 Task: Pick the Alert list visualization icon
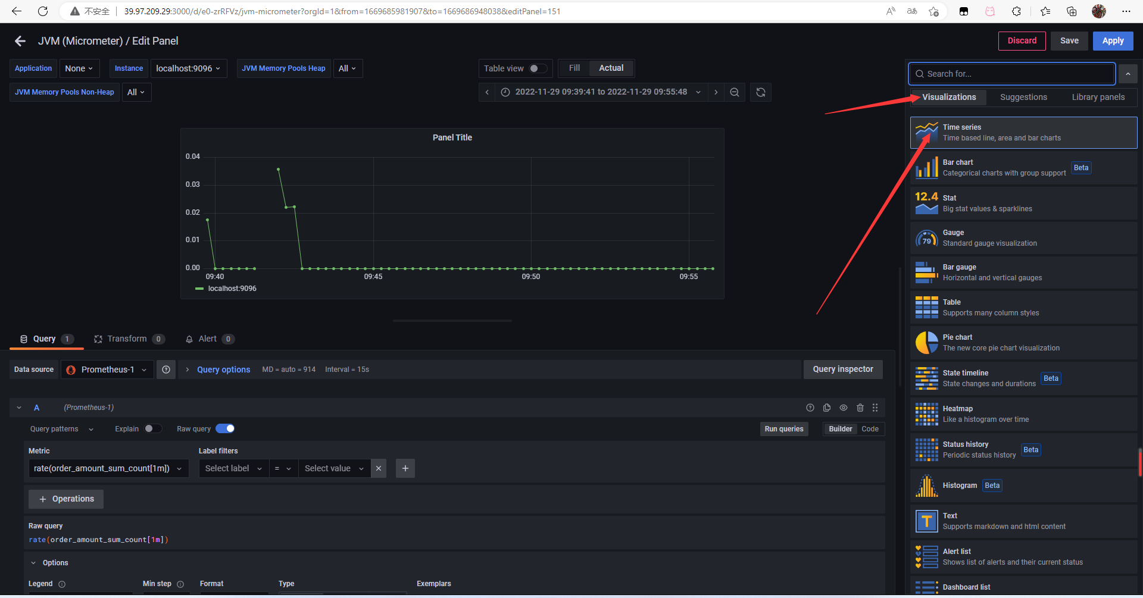pyautogui.click(x=926, y=557)
